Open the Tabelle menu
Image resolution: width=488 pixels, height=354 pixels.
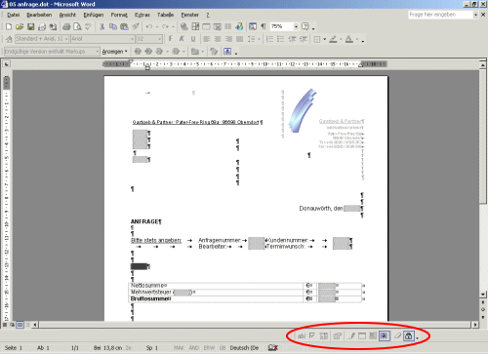[165, 15]
